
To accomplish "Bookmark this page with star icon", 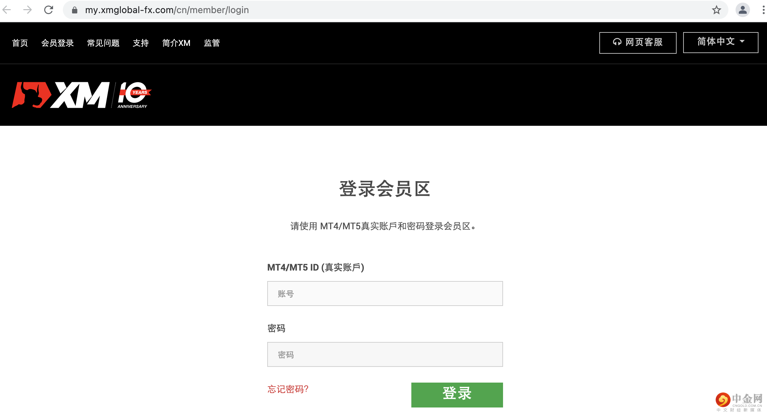I will tap(716, 10).
